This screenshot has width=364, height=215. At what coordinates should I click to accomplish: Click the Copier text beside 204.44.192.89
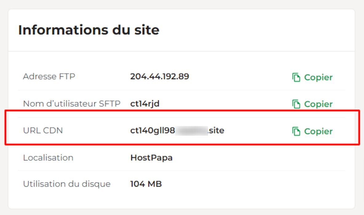pos(318,77)
